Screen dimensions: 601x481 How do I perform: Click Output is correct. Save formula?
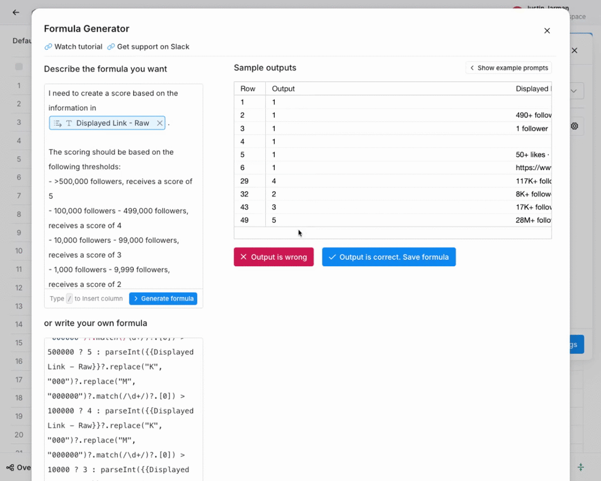(x=389, y=257)
